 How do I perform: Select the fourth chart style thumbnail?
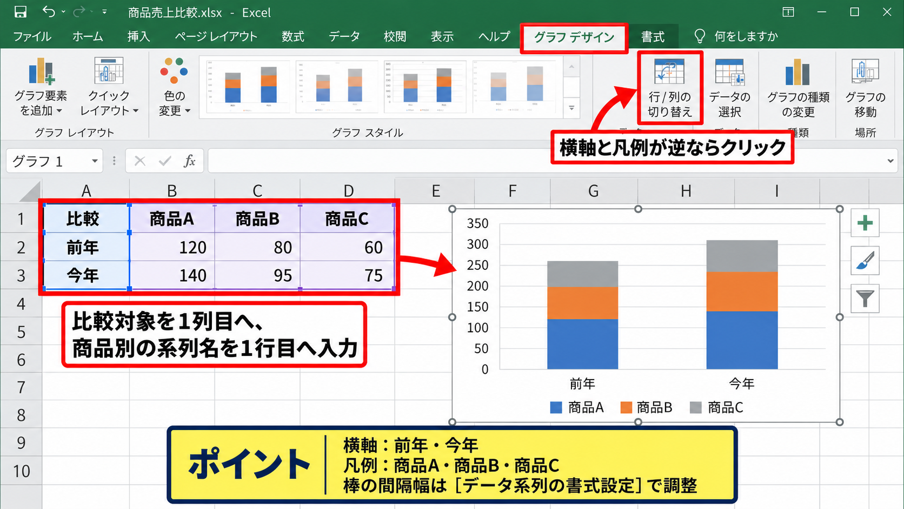(x=515, y=87)
